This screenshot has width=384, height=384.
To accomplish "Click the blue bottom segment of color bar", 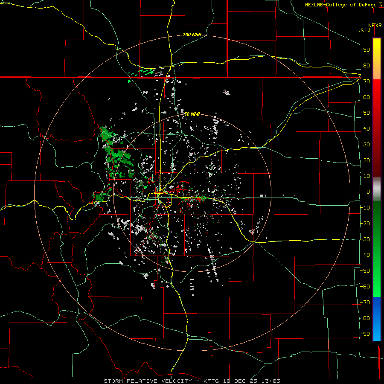I will 377,319.
